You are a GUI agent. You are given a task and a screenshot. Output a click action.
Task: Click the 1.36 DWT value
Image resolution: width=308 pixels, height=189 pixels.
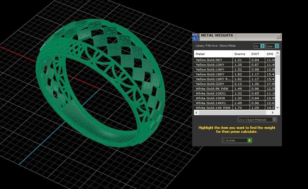click(x=255, y=84)
